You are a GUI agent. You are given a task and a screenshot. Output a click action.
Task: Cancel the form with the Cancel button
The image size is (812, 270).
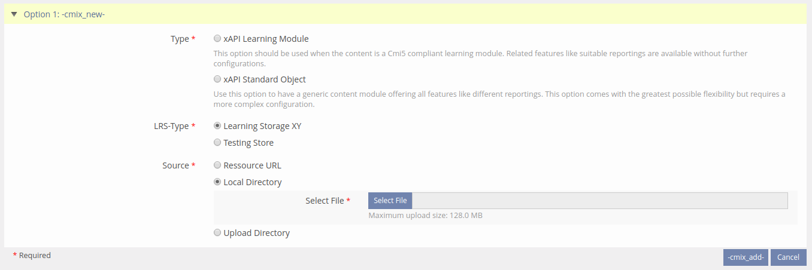click(x=788, y=257)
